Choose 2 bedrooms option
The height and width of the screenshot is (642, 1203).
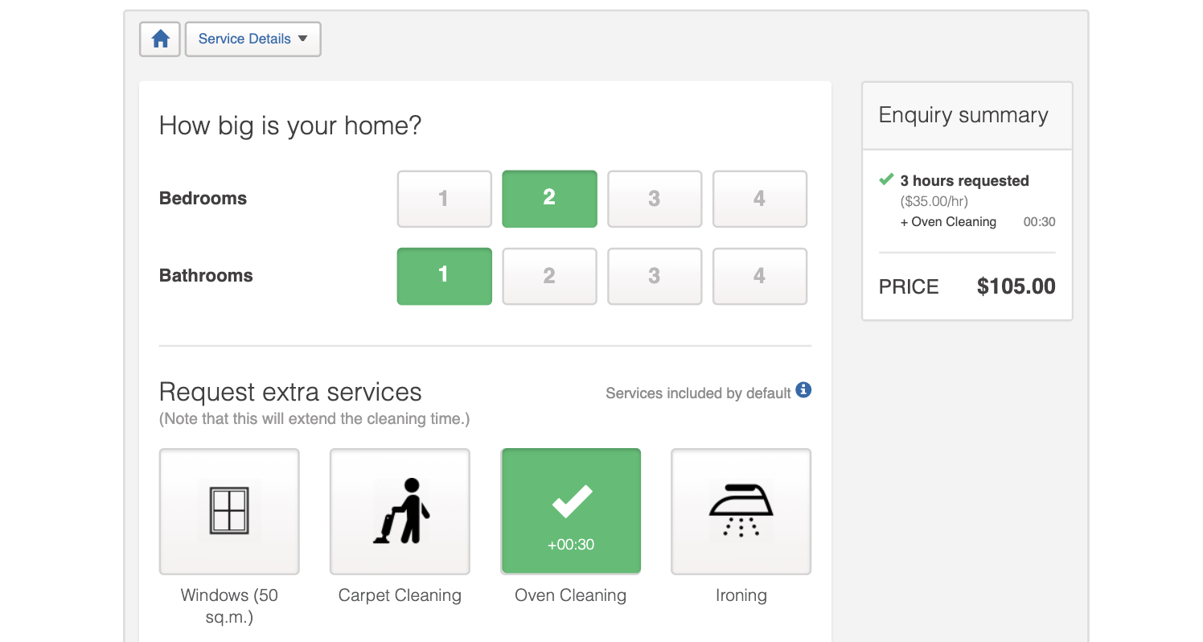click(549, 199)
